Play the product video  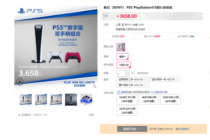20,82
